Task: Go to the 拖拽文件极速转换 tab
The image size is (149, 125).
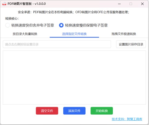Action: click(x=124, y=34)
